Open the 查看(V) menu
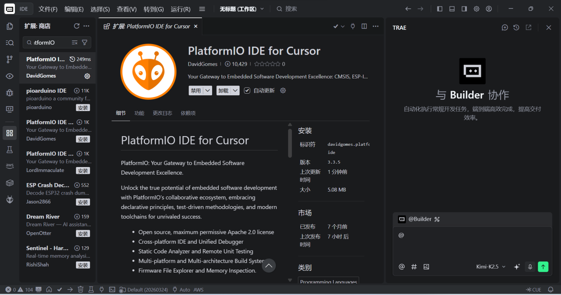Screen dimensions: 561x295 point(127,9)
